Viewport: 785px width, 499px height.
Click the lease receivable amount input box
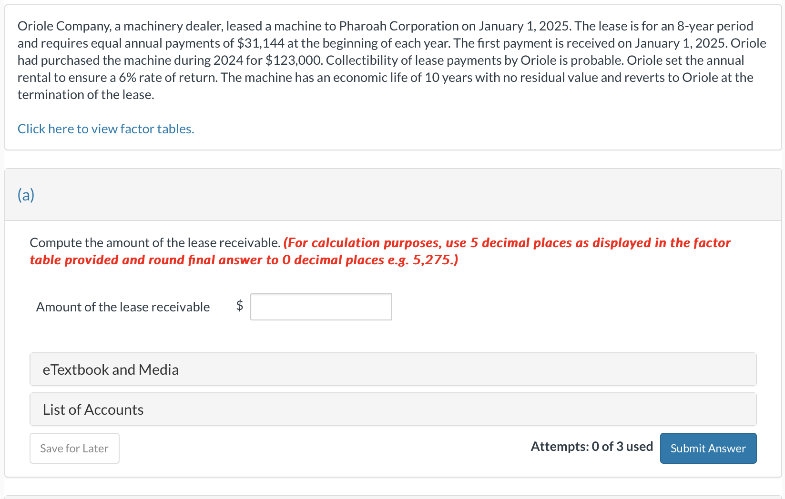(321, 307)
